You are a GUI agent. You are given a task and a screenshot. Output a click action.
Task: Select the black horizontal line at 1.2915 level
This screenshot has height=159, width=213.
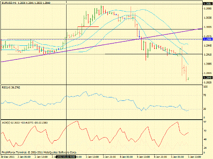(154, 54)
